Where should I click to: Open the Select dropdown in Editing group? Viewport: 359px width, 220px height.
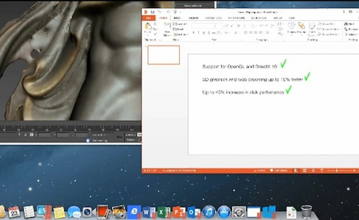tap(351, 34)
